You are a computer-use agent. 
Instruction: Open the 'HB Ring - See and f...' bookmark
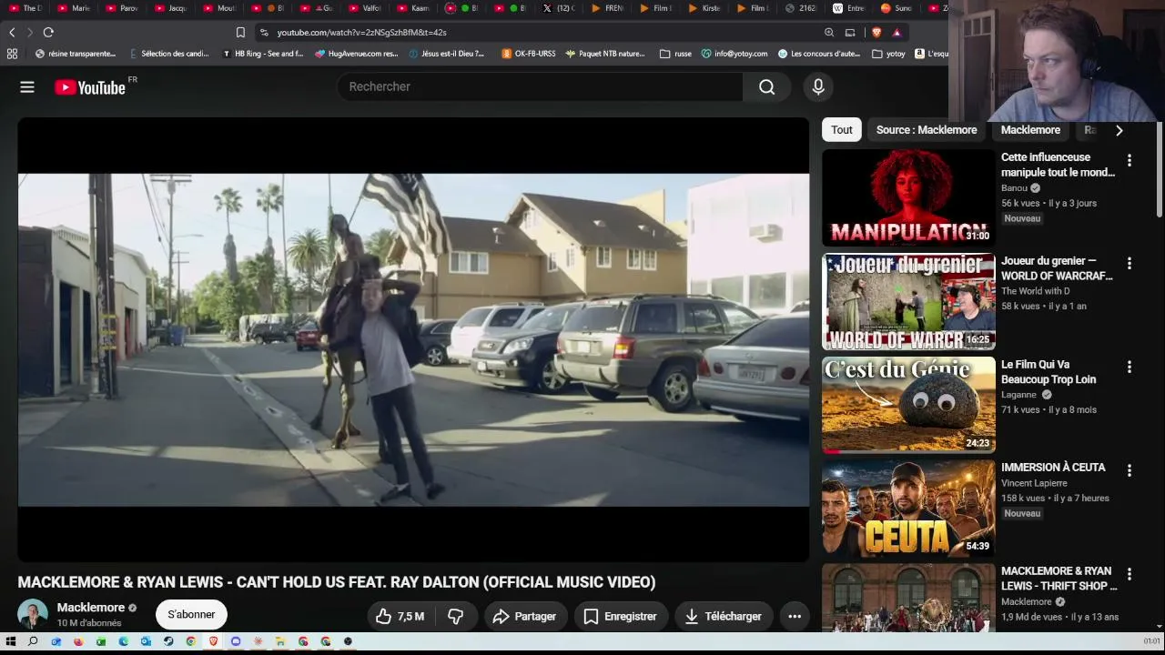tap(263, 54)
